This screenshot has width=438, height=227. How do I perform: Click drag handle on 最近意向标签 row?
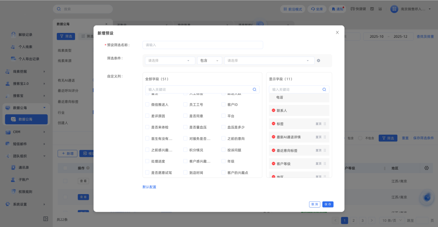coord(325,151)
